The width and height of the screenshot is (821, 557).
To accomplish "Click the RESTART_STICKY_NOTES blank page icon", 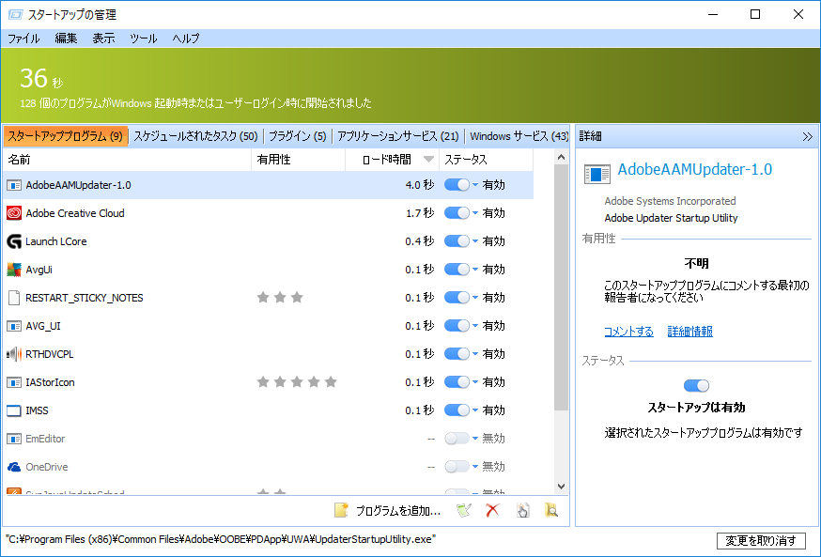I will [x=14, y=298].
